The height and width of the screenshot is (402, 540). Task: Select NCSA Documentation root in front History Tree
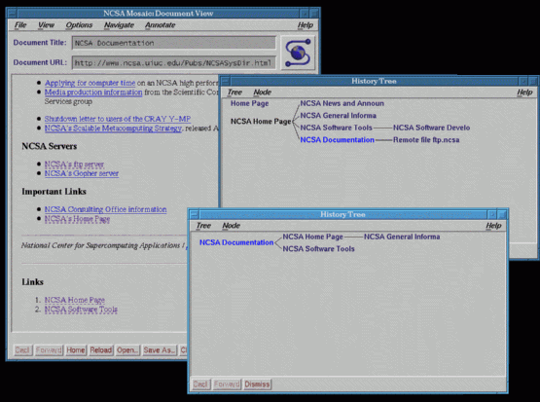tap(236, 242)
